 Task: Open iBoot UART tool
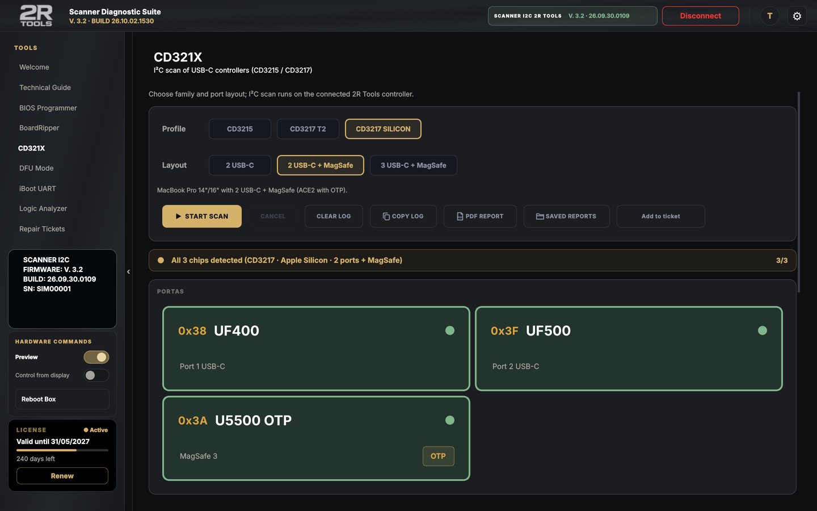37,189
